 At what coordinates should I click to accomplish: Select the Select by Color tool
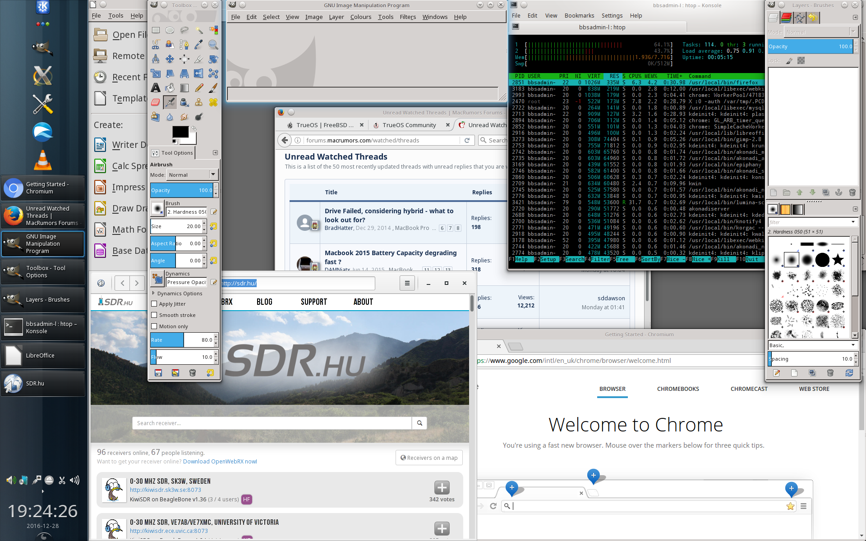pos(213,30)
